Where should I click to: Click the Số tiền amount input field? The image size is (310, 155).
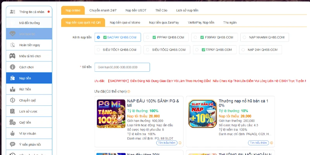(122, 67)
